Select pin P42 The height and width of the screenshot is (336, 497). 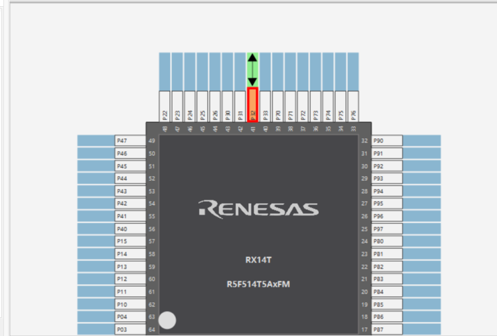click(x=130, y=203)
